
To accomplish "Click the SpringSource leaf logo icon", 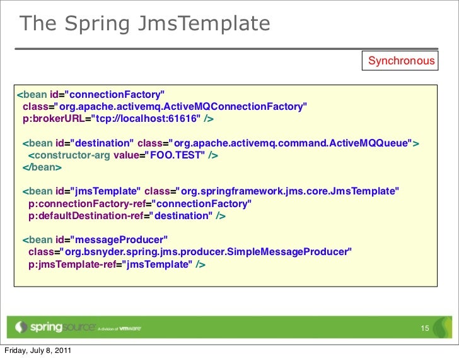I will coord(21,327).
